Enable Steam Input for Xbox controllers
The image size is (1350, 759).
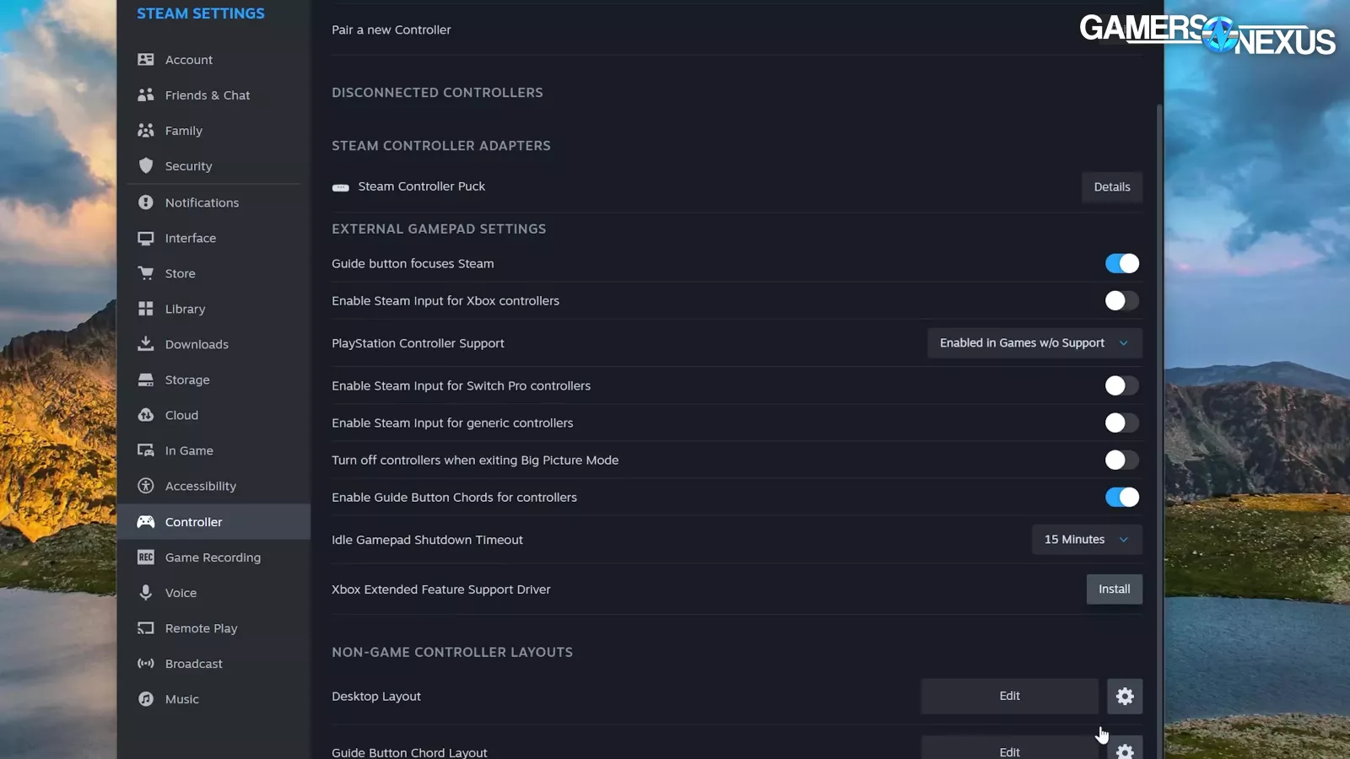[1122, 301]
